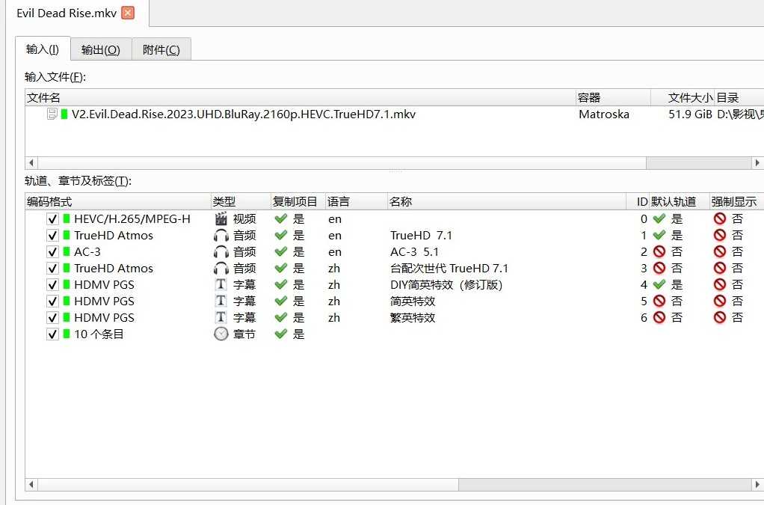This screenshot has width=764, height=505.
Task: Click the clock icon on the 10 个条目 chapter row
Action: [x=221, y=334]
